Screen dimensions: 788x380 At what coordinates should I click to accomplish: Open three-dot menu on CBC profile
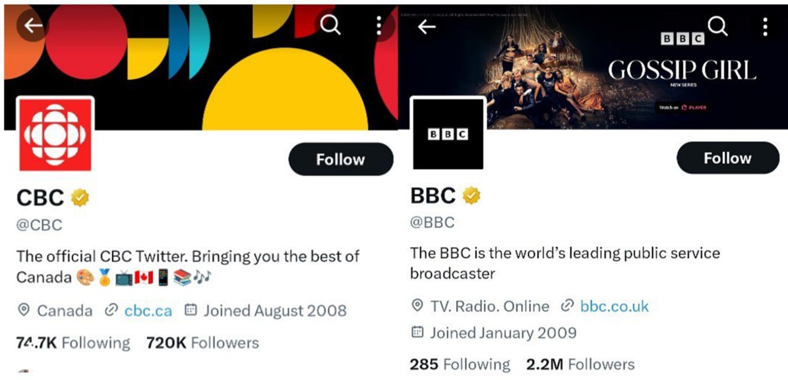(x=379, y=25)
